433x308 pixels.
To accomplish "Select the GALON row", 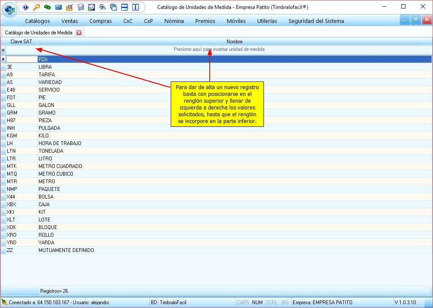I will click(x=216, y=105).
